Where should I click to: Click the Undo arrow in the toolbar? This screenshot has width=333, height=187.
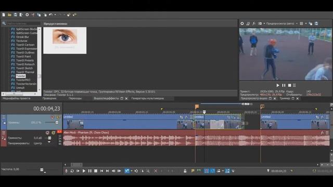50,15
